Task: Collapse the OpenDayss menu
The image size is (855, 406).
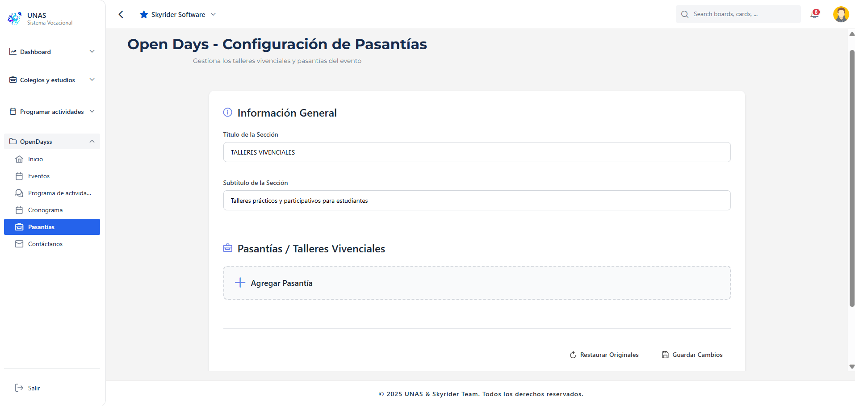Action: [x=92, y=142]
